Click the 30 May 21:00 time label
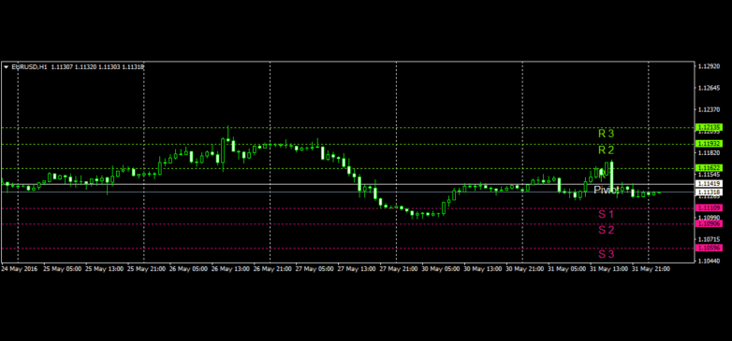This screenshot has width=732, height=341. (x=524, y=269)
